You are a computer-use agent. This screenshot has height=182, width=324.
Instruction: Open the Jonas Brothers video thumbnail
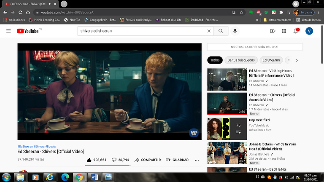coord(227,153)
